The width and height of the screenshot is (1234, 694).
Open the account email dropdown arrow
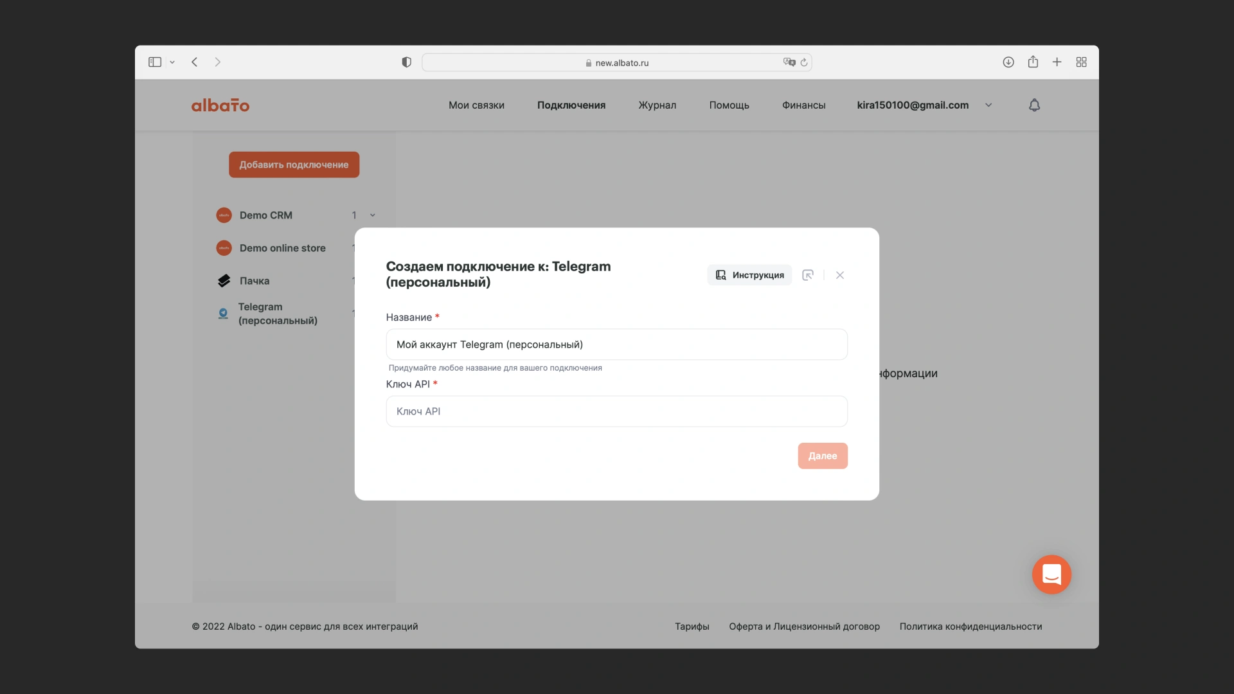988,105
